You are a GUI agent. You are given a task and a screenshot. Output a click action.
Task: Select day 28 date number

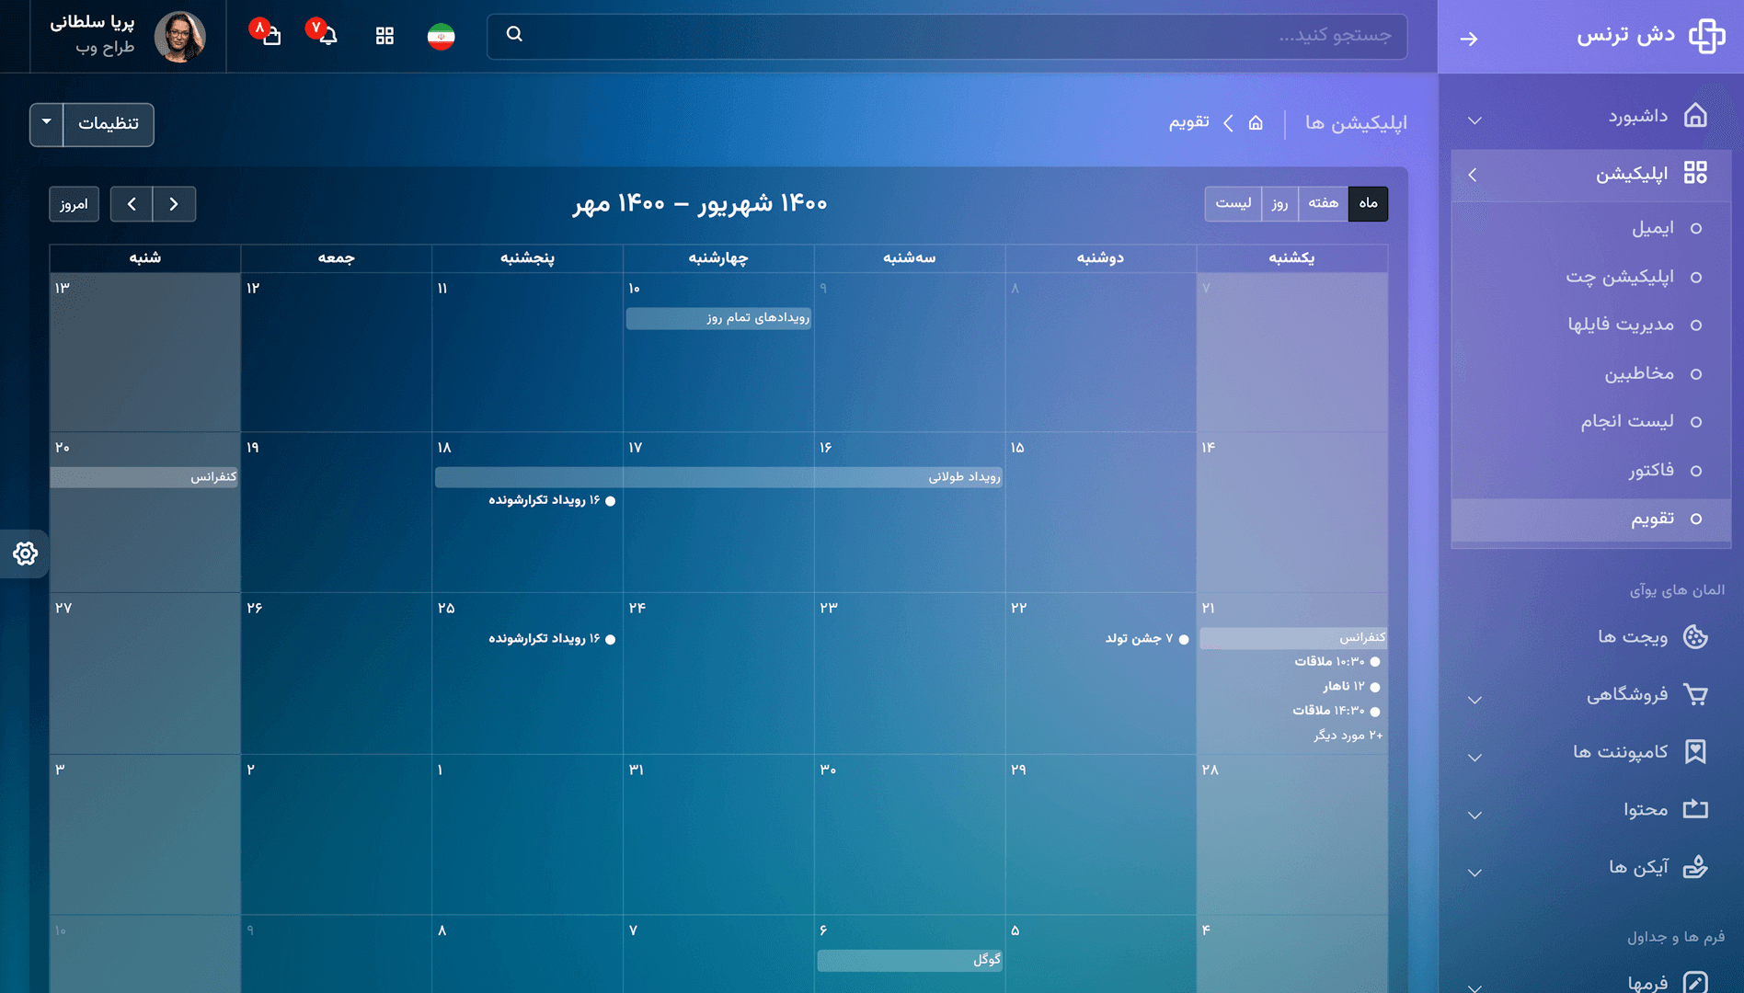(x=1210, y=770)
